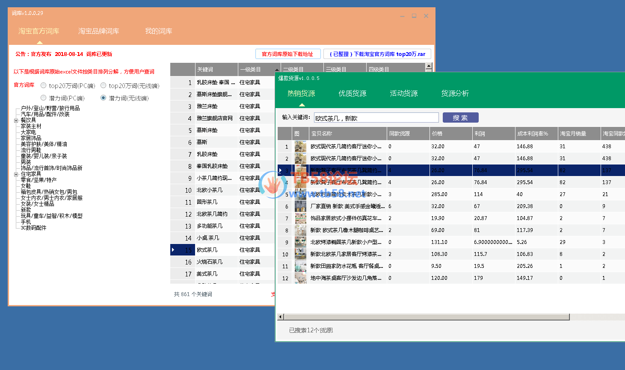Click 宝贝名称 column header

click(x=348, y=134)
